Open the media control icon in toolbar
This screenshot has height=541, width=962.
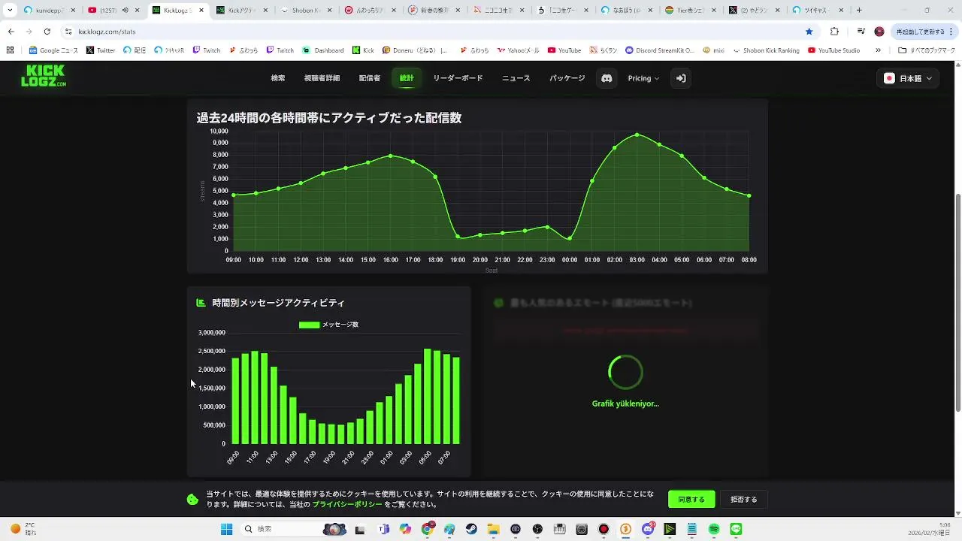point(861,32)
